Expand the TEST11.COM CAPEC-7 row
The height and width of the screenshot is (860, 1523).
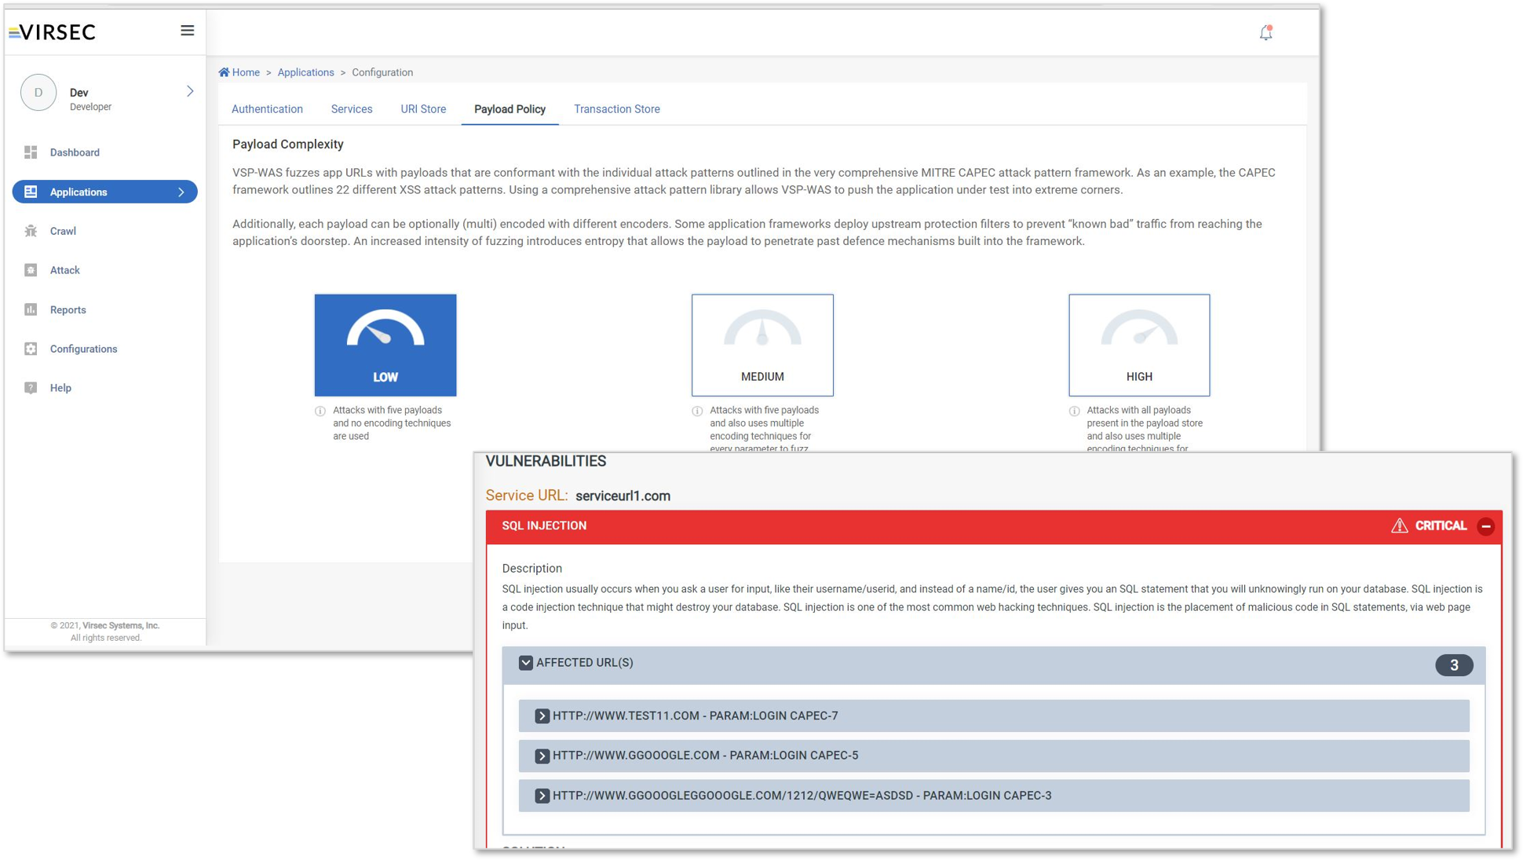click(x=542, y=715)
